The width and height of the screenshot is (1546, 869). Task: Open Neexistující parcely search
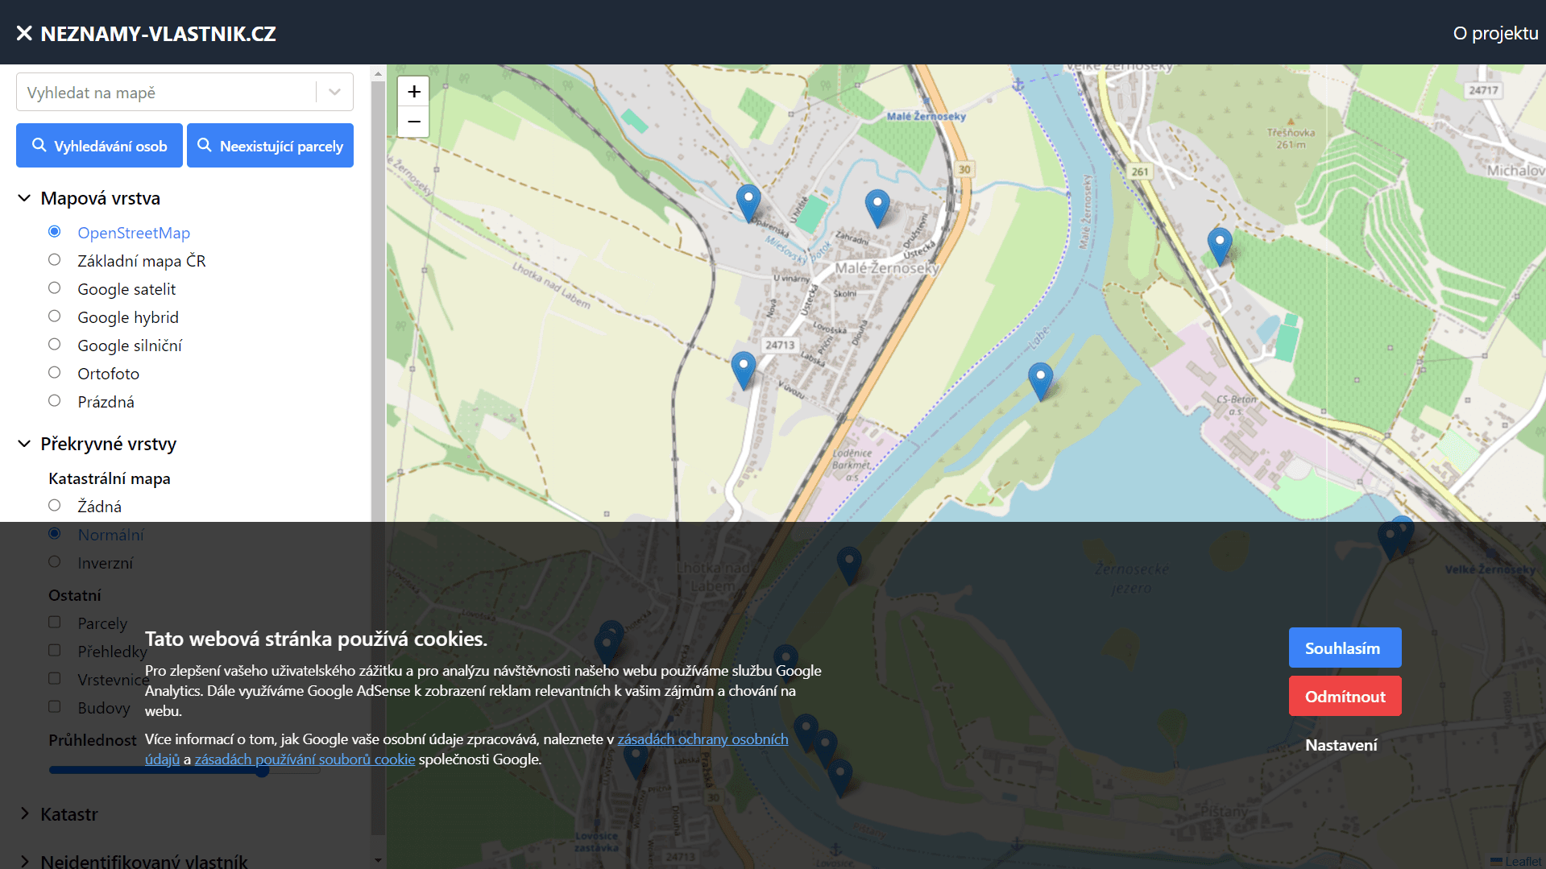(270, 146)
